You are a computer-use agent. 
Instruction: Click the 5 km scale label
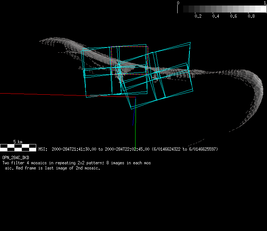(x=18, y=141)
